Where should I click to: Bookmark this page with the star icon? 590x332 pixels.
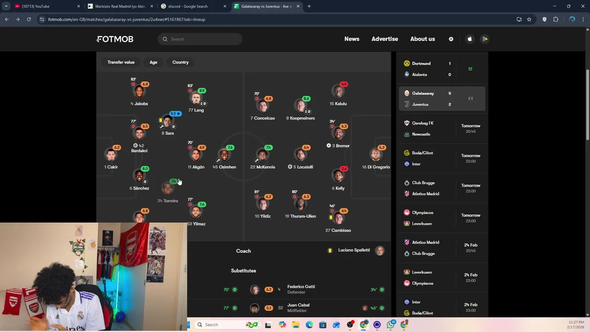529,19
